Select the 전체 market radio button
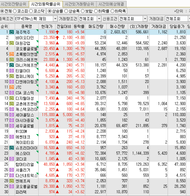Screen dimensions: 190x196 (2, 11)
